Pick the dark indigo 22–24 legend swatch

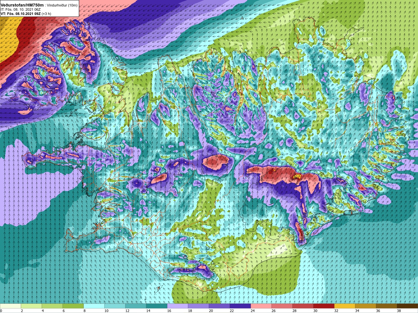click(240, 306)
